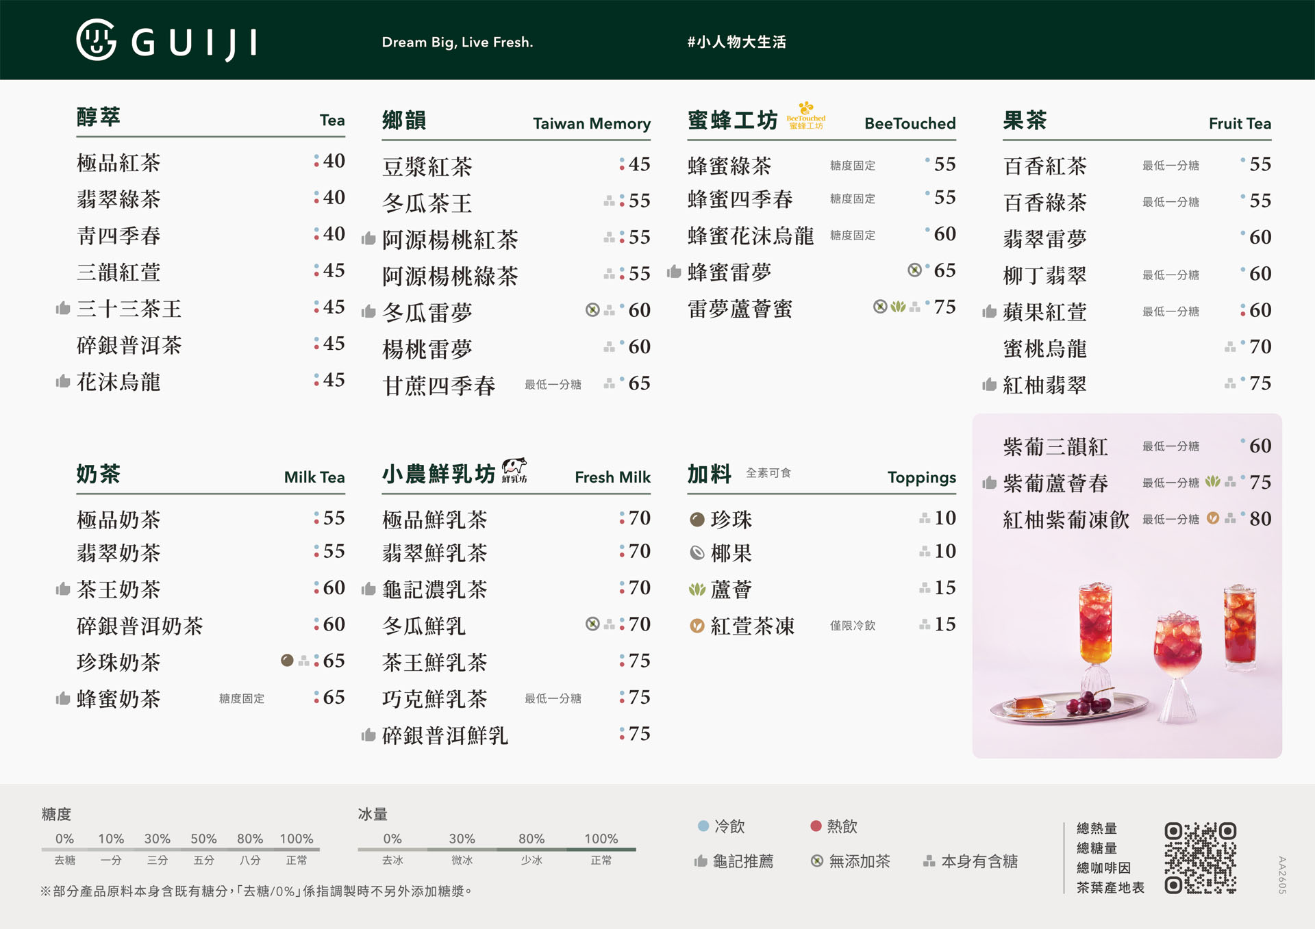
Task: Click the thumbs-up icon beside 阿源楊桃紅茶
Action: [x=368, y=238]
